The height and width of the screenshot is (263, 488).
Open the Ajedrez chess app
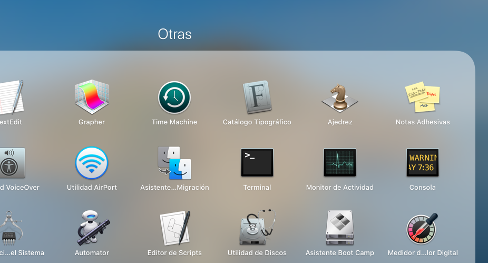point(340,98)
